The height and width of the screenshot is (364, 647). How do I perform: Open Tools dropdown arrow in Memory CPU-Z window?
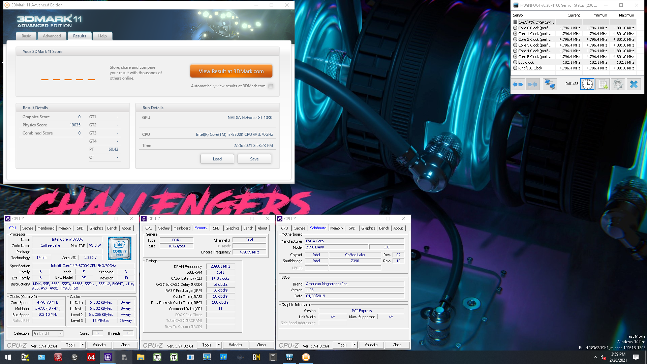click(x=219, y=345)
